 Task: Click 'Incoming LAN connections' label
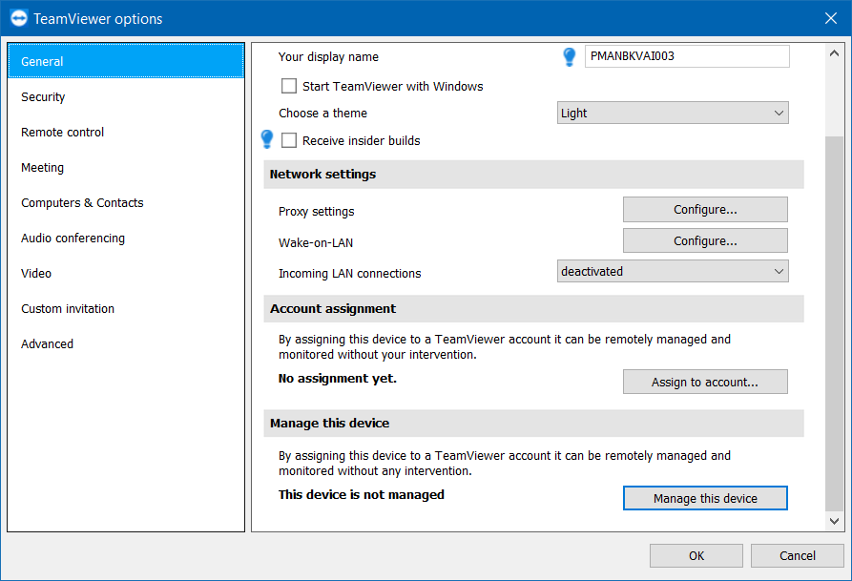pyautogui.click(x=349, y=274)
